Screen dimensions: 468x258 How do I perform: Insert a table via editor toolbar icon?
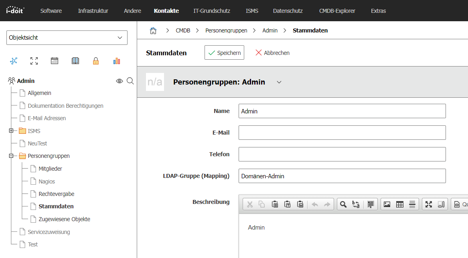(x=400, y=204)
